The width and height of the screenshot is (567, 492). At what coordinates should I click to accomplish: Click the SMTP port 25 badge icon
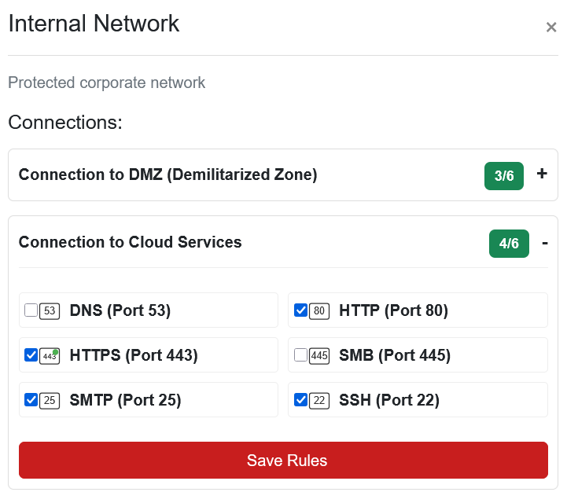pyautogui.click(x=50, y=400)
